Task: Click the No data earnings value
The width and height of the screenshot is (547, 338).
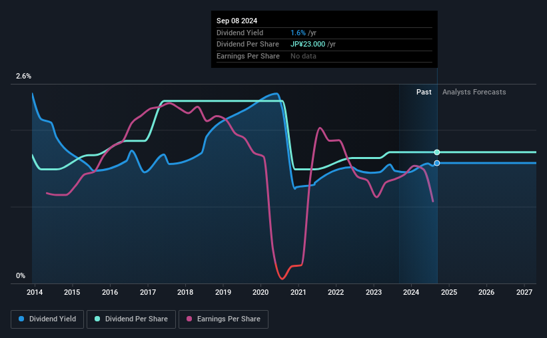Action: (304, 56)
